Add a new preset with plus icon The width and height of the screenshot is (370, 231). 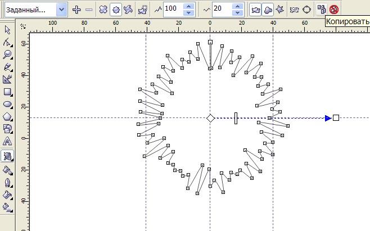click(x=76, y=10)
